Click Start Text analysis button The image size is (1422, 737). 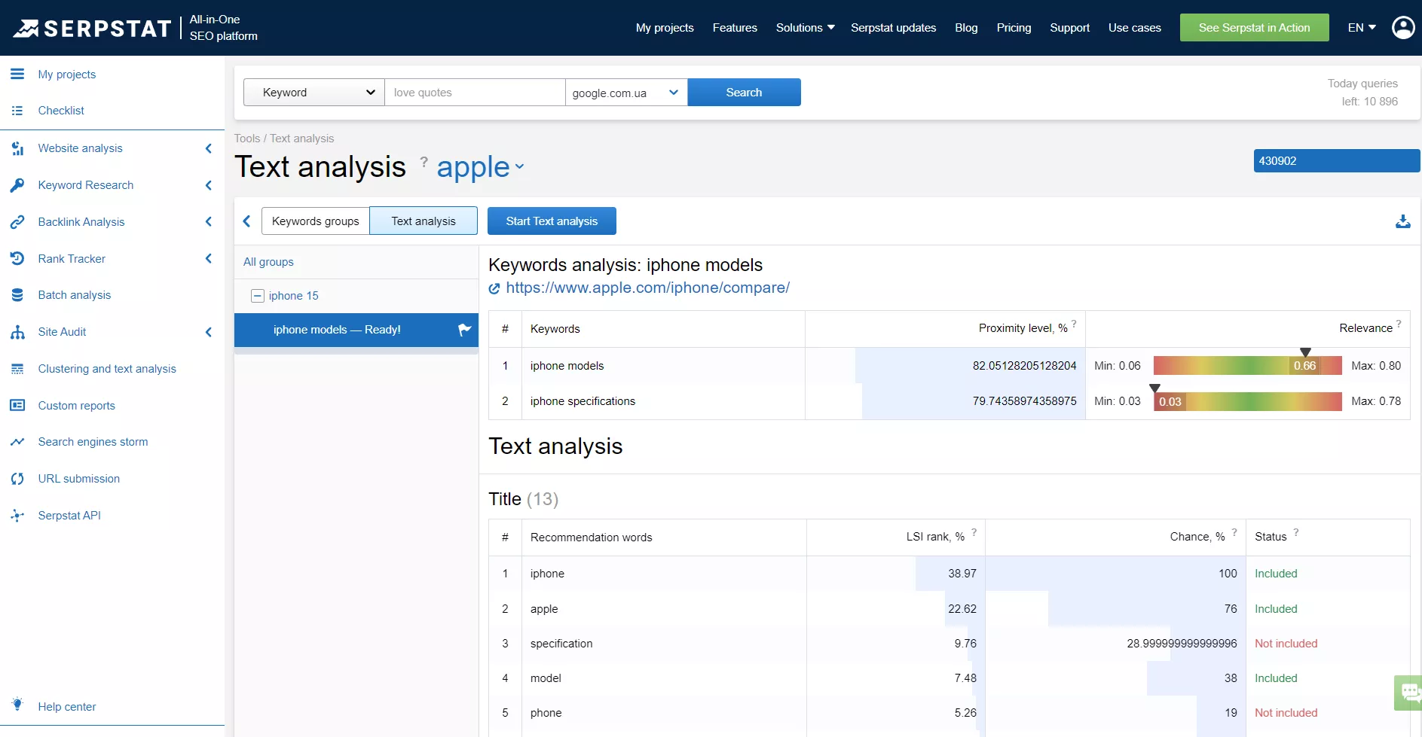point(552,221)
